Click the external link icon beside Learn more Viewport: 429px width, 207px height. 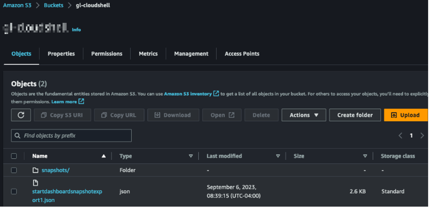(81, 102)
